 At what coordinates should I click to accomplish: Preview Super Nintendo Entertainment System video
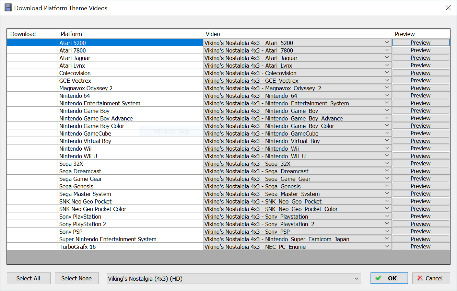pyautogui.click(x=421, y=239)
